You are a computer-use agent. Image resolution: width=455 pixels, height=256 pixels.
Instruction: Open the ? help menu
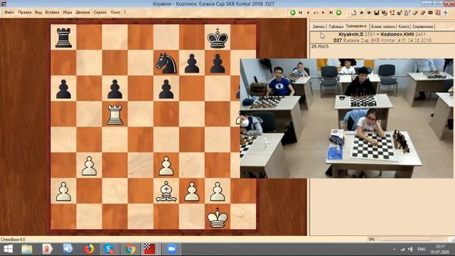pos(125,13)
